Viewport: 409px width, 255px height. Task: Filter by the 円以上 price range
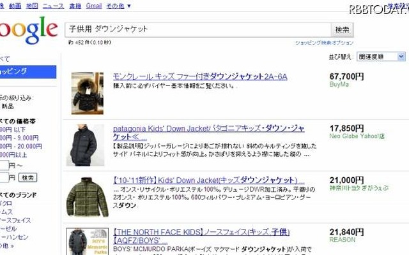(x=13, y=155)
